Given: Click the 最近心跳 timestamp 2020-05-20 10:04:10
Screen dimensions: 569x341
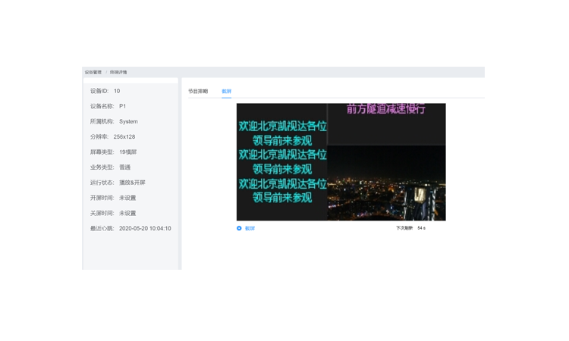Looking at the screenshot, I should coord(145,228).
